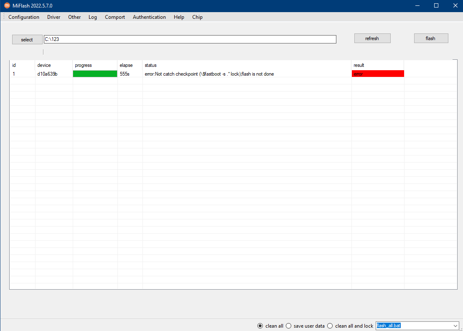The image size is (463, 331).
Task: Click the device column header
Action: coord(54,65)
